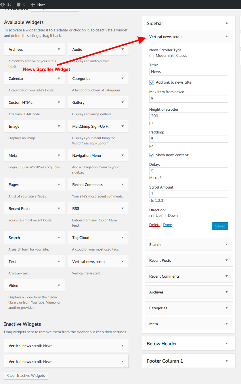The image size is (241, 384).
Task: Click the 'Inactive Widgets' heading
Action: [22, 324]
